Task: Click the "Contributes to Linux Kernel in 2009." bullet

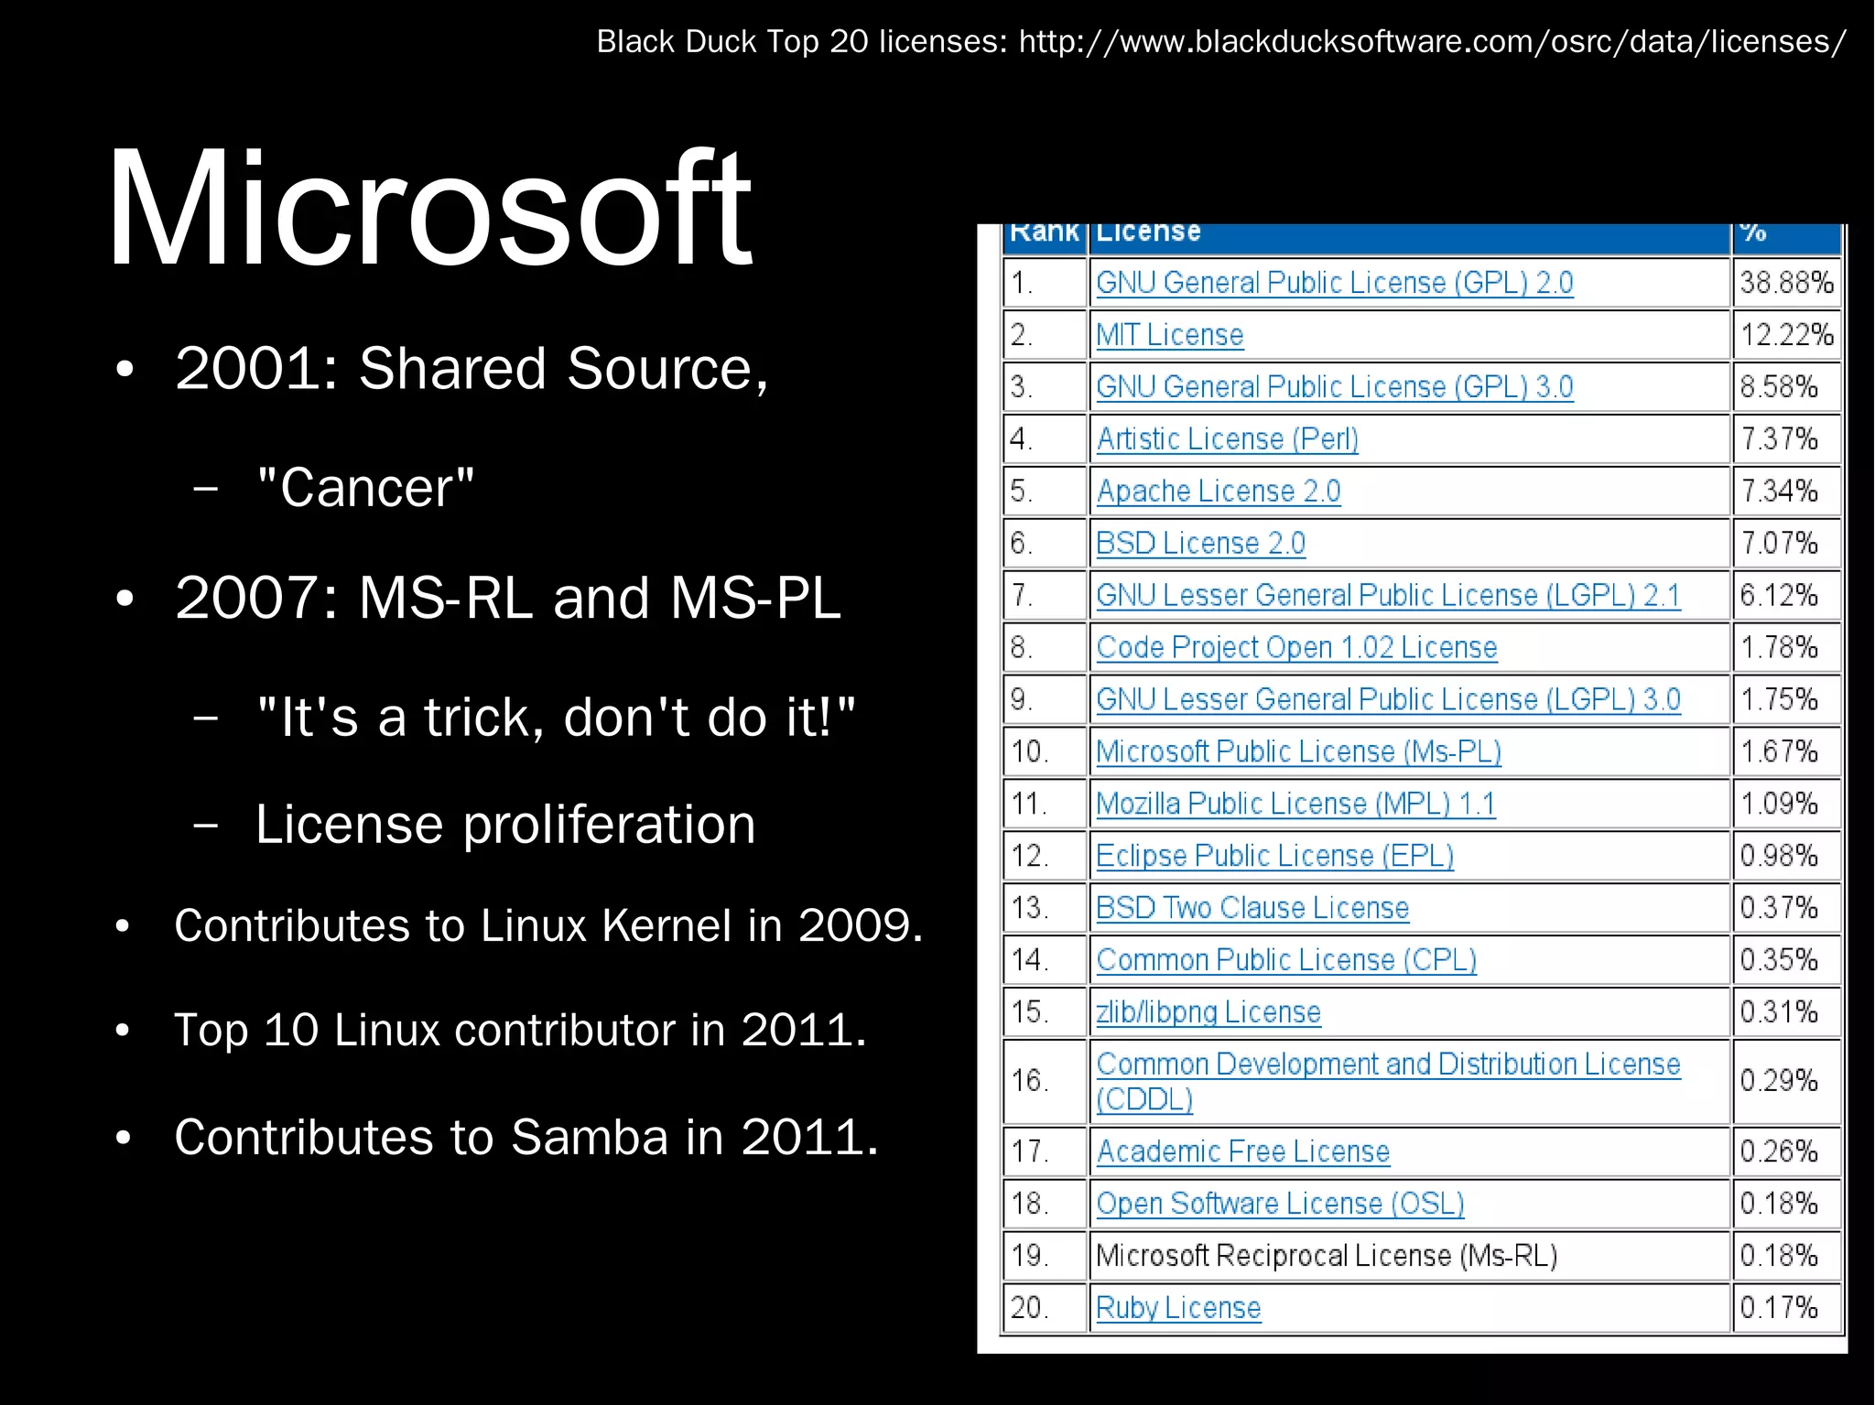Action: [549, 925]
